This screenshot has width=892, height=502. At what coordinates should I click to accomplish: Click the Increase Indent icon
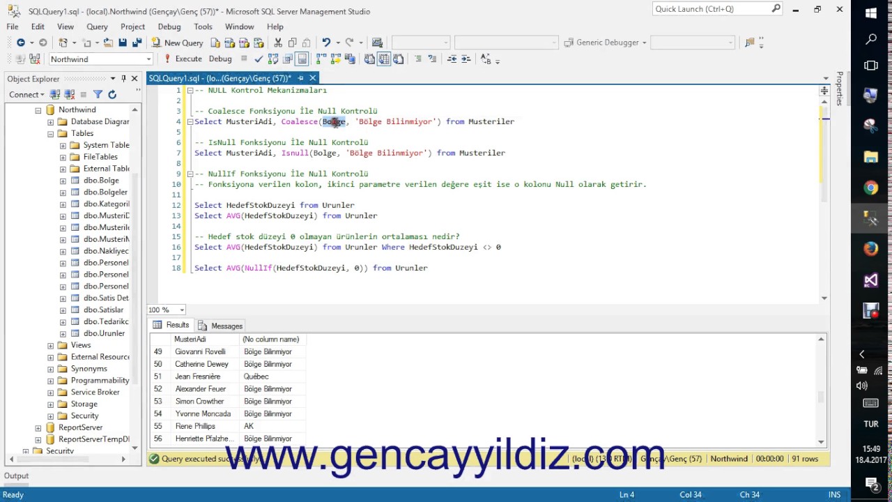coord(466,59)
